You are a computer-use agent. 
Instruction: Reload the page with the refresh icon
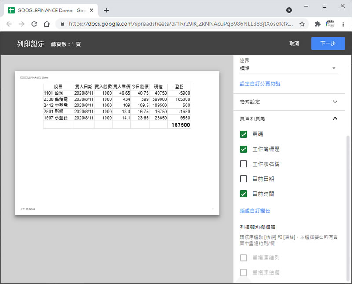34,24
